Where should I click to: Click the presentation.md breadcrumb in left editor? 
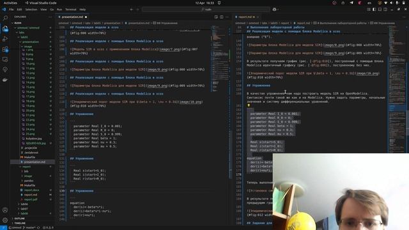coord(137,23)
